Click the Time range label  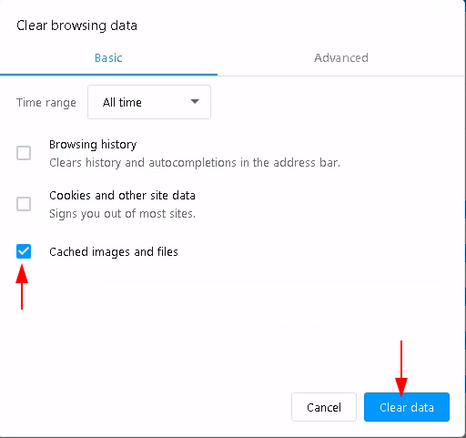coord(46,103)
